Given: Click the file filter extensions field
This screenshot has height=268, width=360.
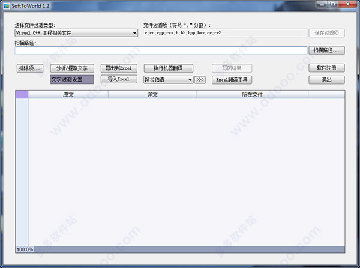Looking at the screenshot, I should point(225,33).
